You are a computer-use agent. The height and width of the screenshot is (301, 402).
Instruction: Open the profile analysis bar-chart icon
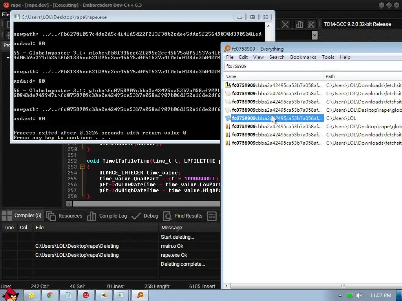pos(299,25)
